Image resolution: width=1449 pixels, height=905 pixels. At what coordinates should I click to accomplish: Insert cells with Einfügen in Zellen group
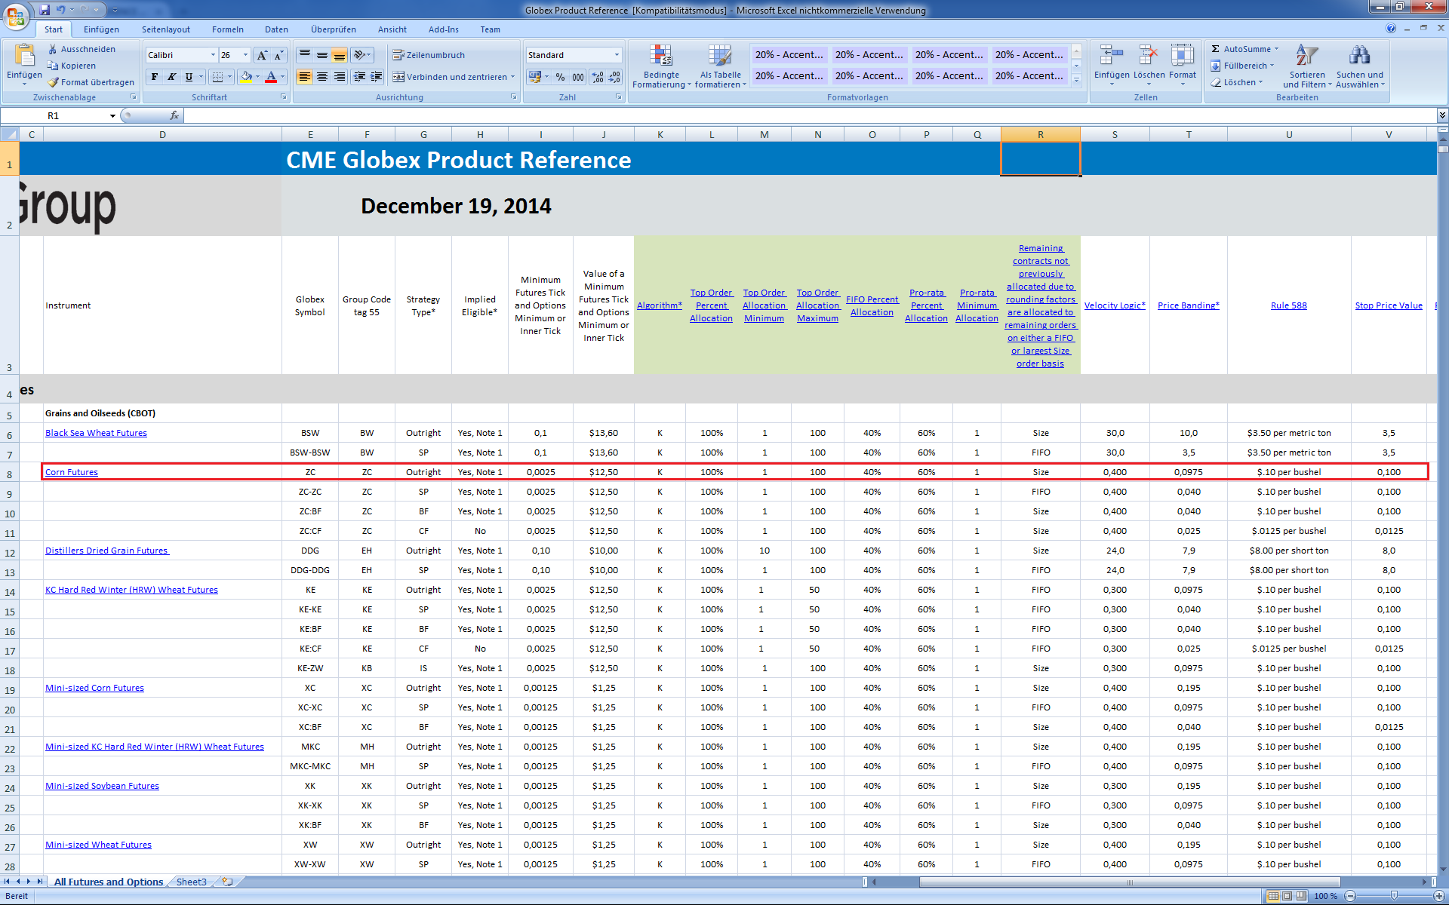pyautogui.click(x=1112, y=65)
